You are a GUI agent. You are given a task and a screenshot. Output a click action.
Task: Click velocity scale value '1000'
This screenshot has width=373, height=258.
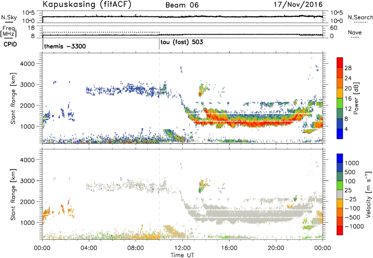[352, 163]
